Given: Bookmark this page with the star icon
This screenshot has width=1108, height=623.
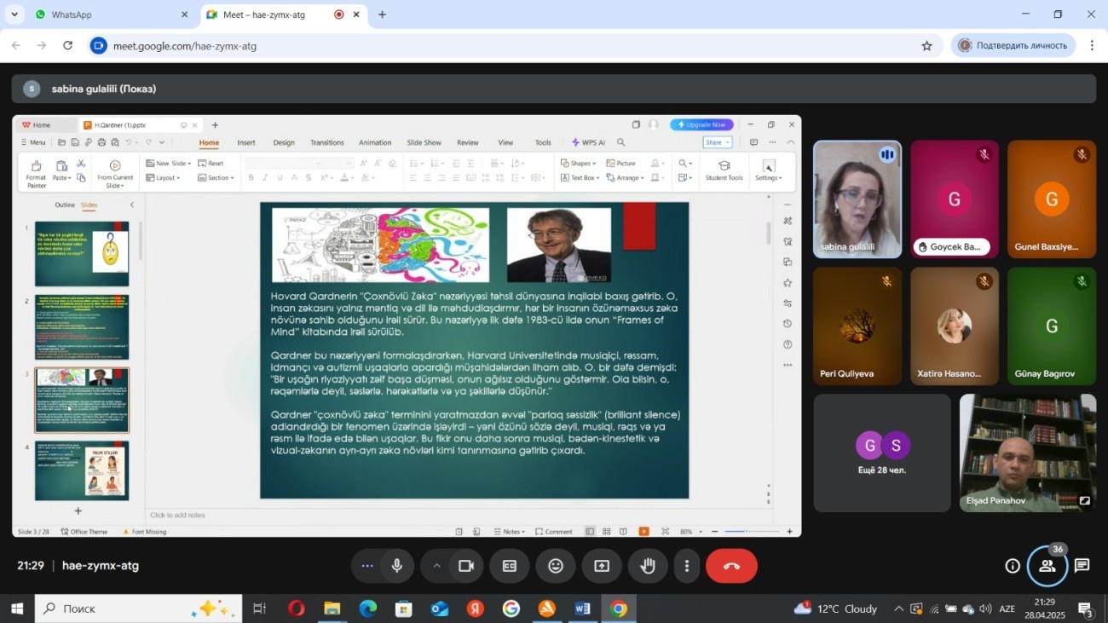Looking at the screenshot, I should point(926,46).
